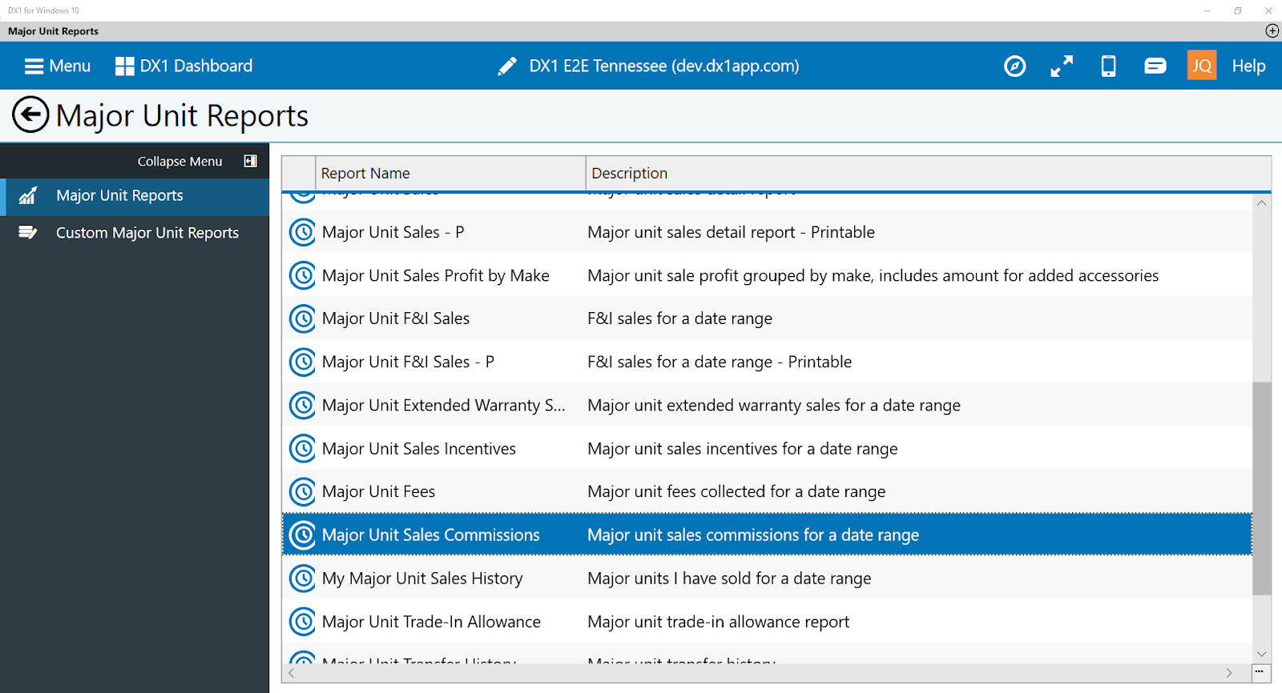
Task: Click the clock icon for My Major Unit Sales History
Action: pyautogui.click(x=302, y=578)
